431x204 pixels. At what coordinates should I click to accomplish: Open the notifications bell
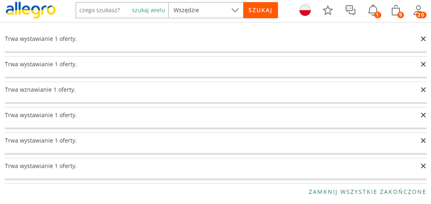pyautogui.click(x=373, y=10)
